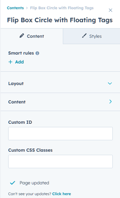Viewport: 120px width, 198px height.
Task: Select the Content tab
Action: click(x=32, y=36)
